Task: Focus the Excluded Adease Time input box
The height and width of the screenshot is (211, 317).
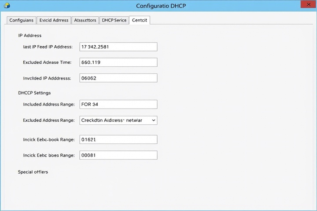Action: point(118,62)
